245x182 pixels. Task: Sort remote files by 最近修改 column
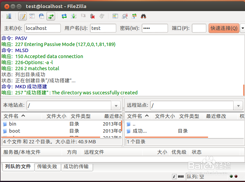(x=221, y=116)
